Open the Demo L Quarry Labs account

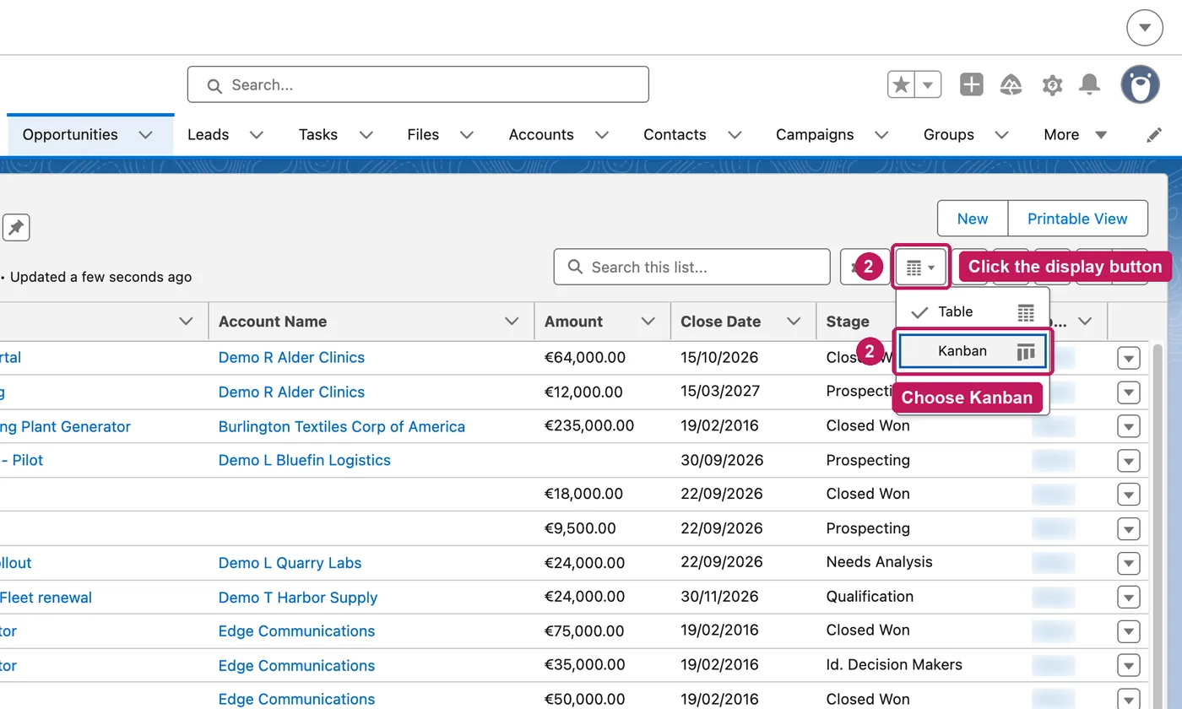(x=290, y=563)
